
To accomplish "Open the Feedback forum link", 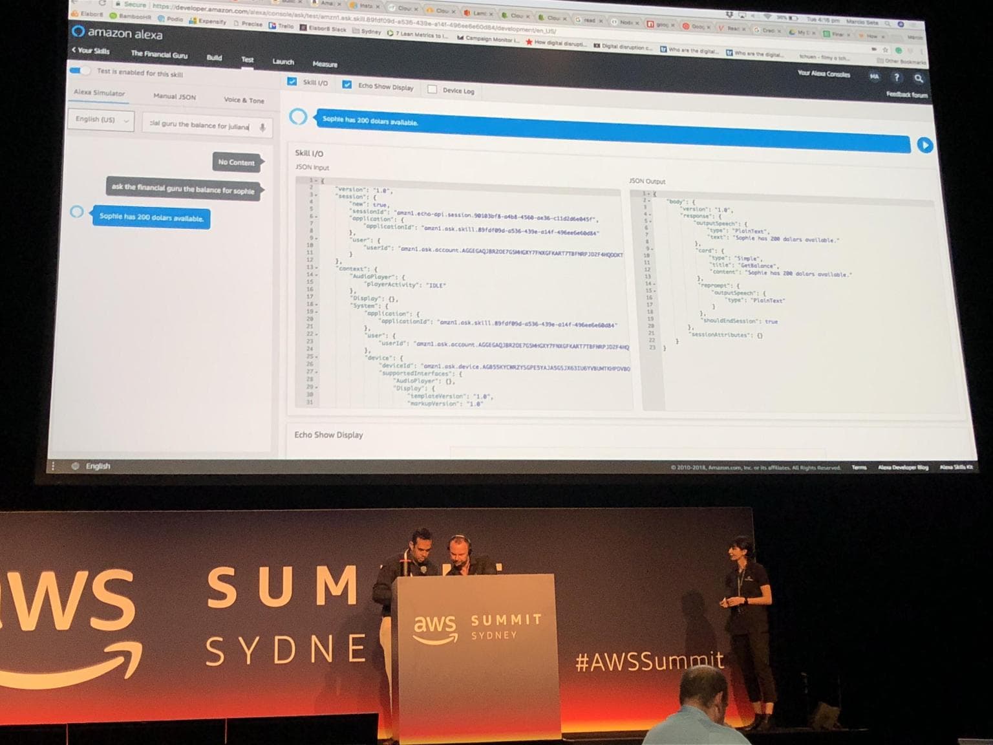I will click(907, 94).
